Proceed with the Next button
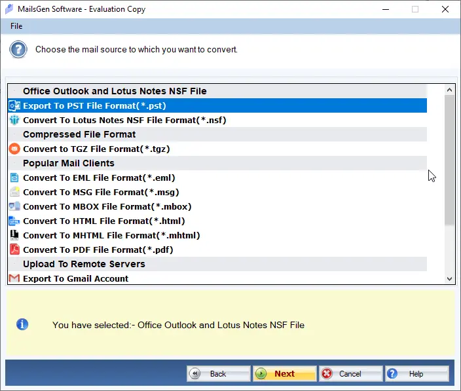Image resolution: width=461 pixels, height=391 pixels. coord(285,374)
